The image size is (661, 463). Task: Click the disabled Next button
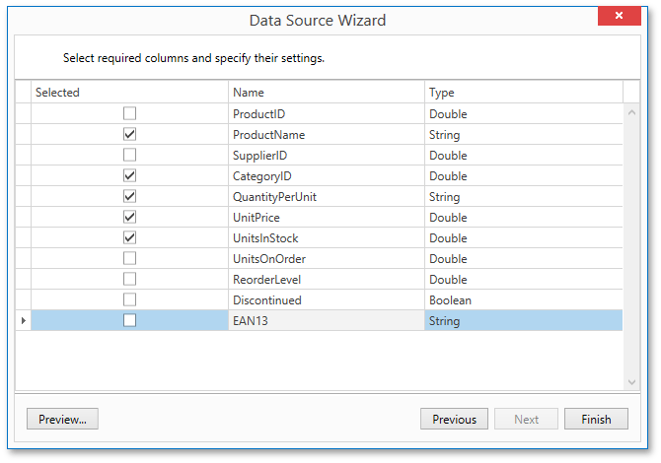pyautogui.click(x=526, y=419)
